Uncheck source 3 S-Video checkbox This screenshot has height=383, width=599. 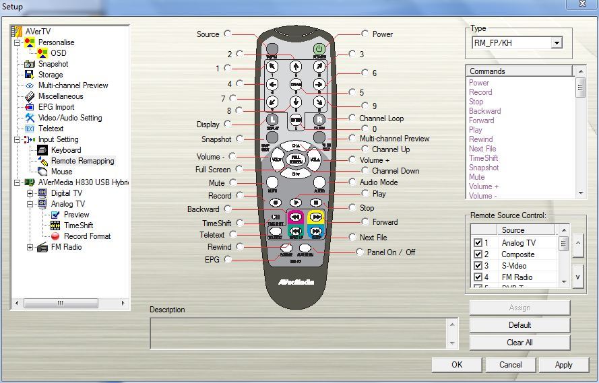pyautogui.click(x=478, y=265)
